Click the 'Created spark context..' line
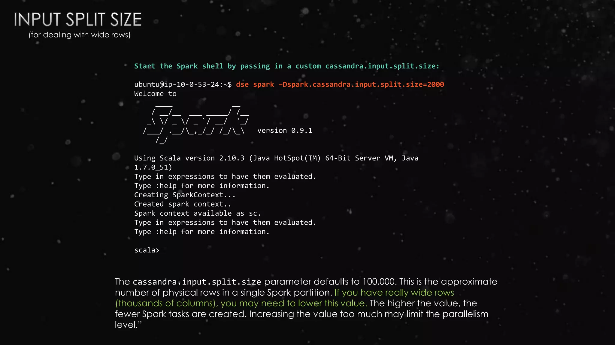The width and height of the screenshot is (615, 345). click(x=183, y=204)
